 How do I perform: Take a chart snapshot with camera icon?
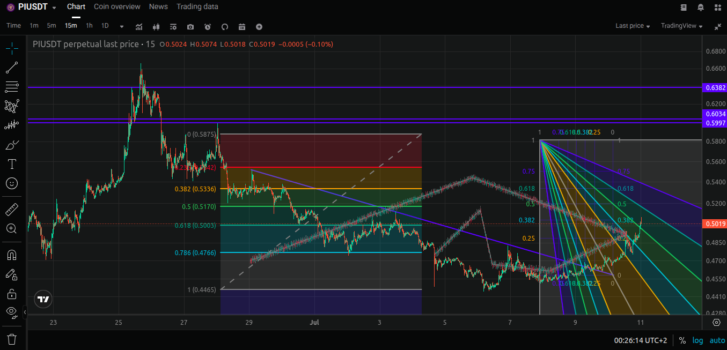coord(190,26)
